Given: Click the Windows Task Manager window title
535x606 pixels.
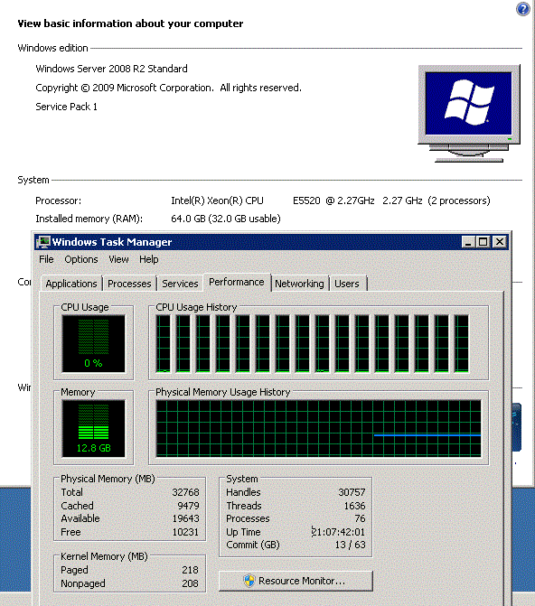Looking at the screenshot, I should [112, 242].
